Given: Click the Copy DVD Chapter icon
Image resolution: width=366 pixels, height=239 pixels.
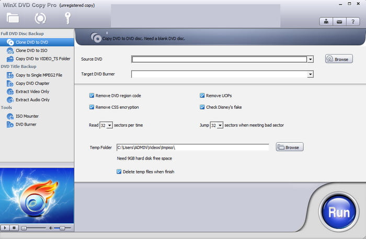Looking at the screenshot, I should tap(10, 83).
